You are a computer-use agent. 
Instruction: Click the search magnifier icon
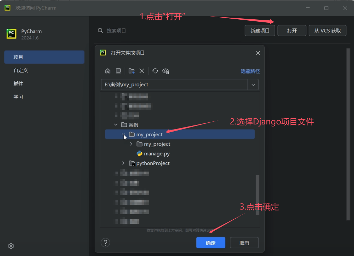(100, 31)
